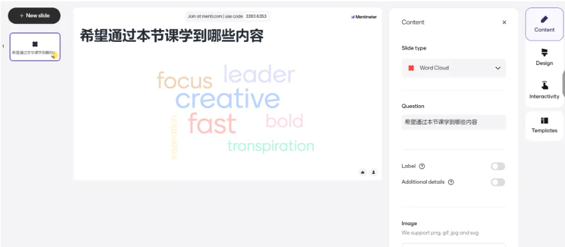Click the word "leader" in the word cloud
This screenshot has width=565, height=247.
pyautogui.click(x=259, y=74)
